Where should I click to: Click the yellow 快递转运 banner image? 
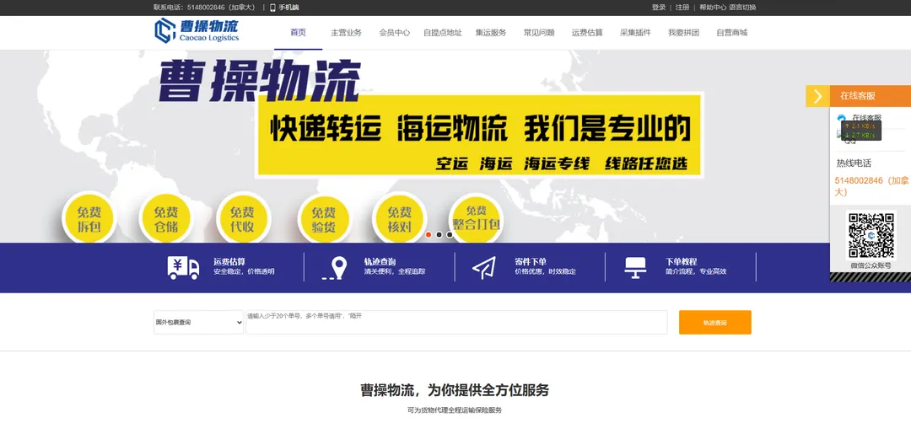479,134
